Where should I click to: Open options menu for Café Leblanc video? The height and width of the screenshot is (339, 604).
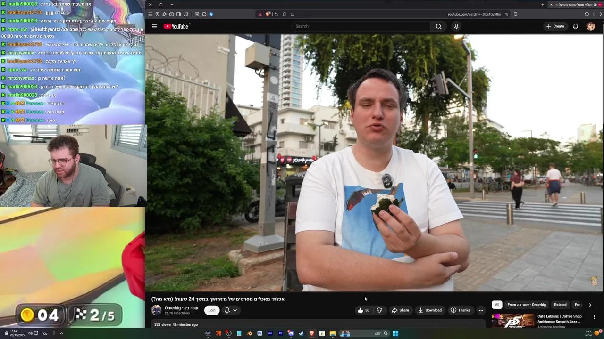click(x=594, y=317)
